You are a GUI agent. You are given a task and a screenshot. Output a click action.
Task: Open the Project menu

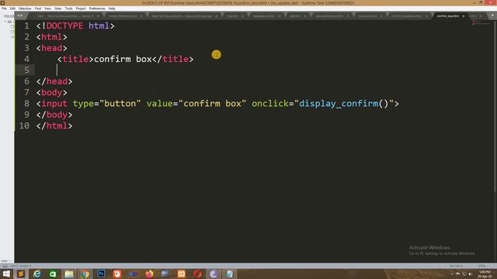coord(81,9)
